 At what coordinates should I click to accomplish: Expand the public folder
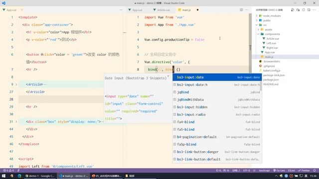257,20
